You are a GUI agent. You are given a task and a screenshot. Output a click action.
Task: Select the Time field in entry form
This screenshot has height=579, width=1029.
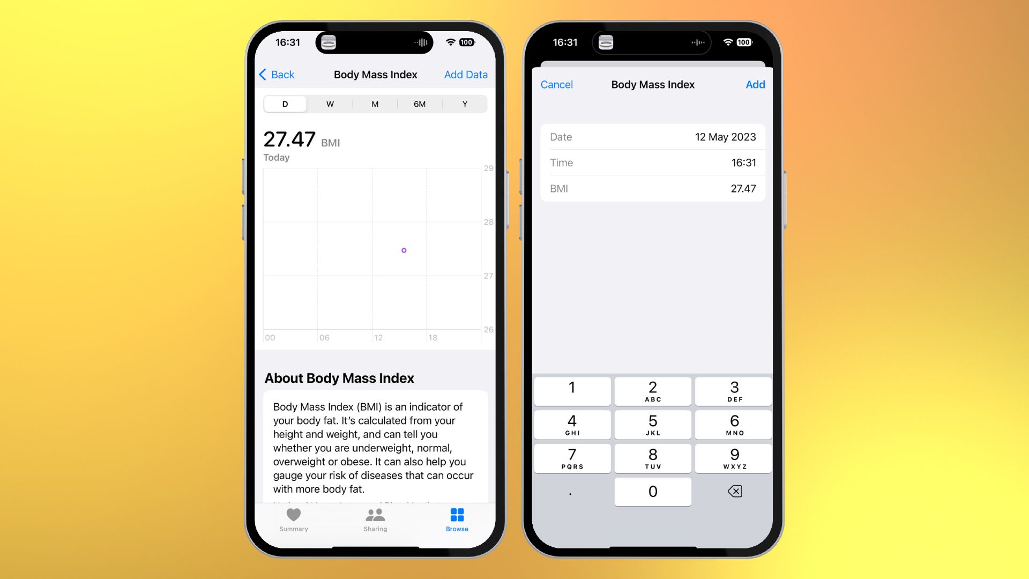652,162
